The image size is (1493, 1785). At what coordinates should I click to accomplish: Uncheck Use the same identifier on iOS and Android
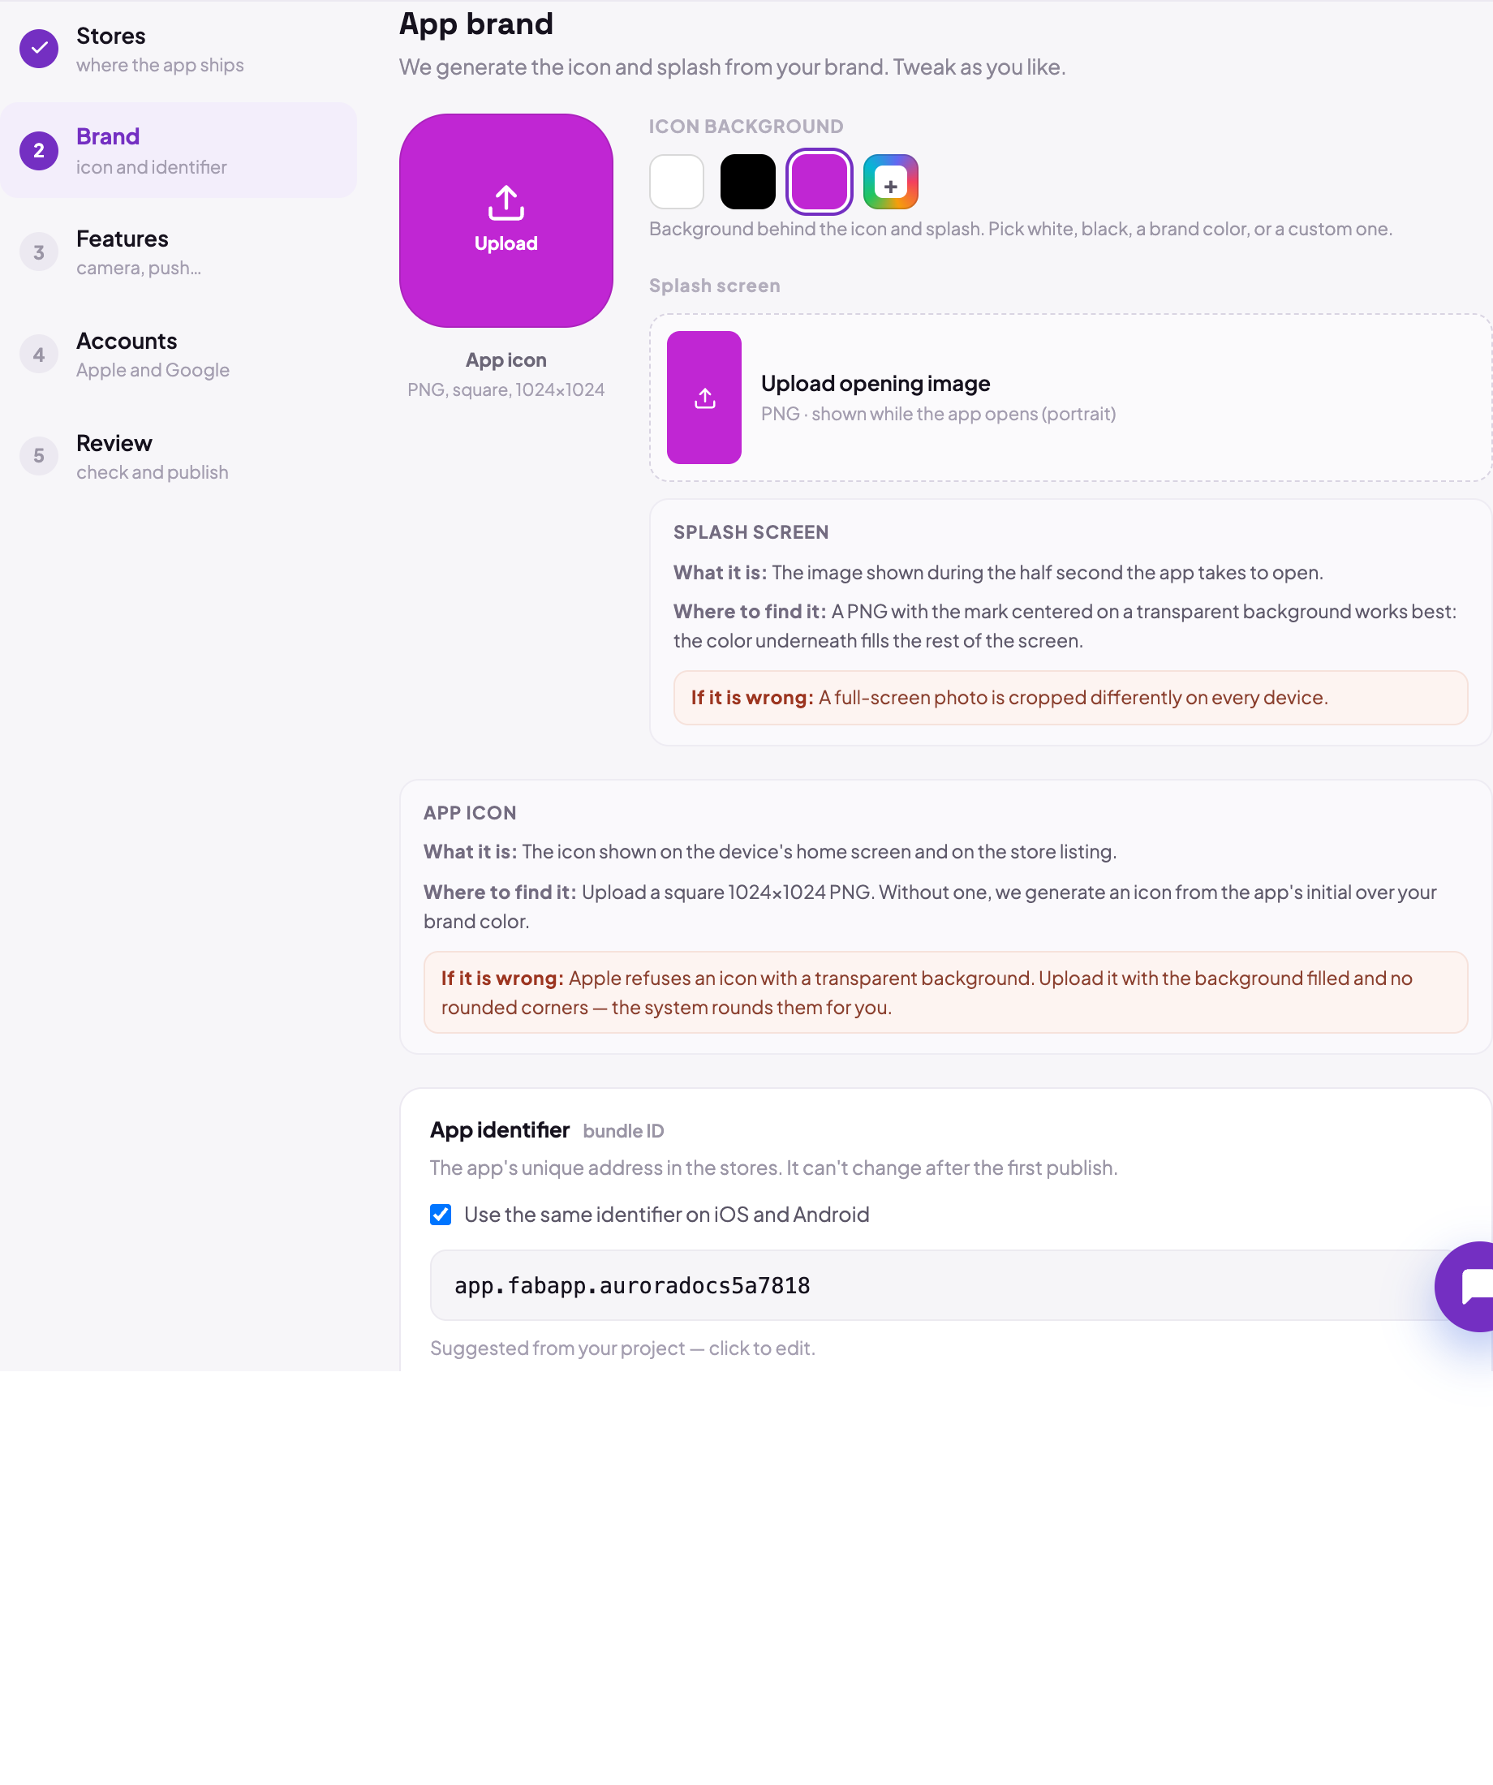pos(441,1214)
